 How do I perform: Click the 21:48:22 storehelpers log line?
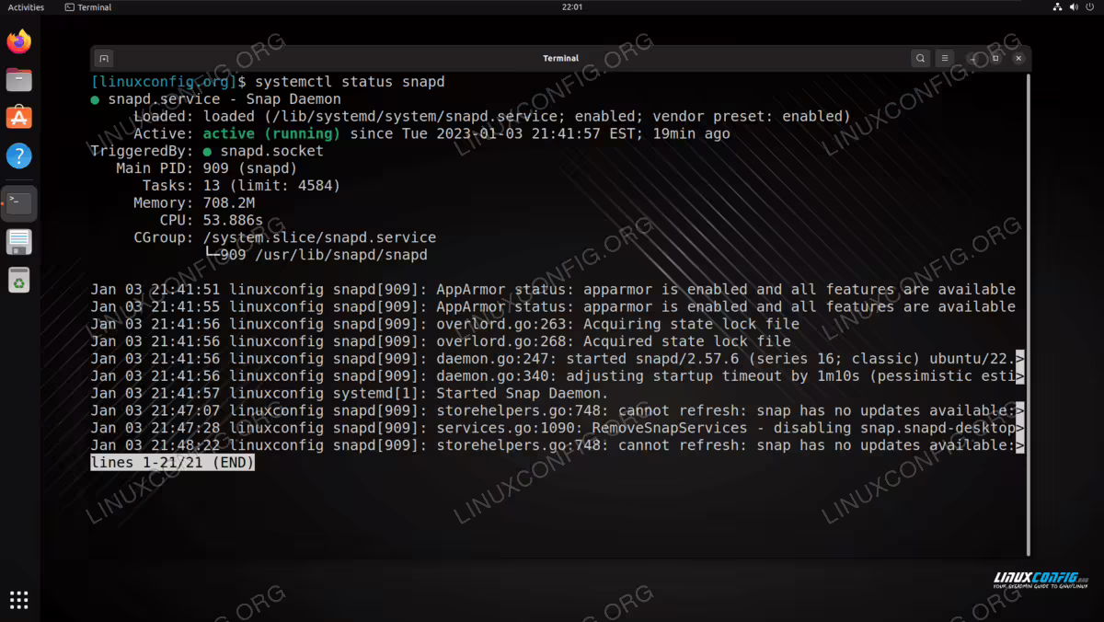[558, 445]
